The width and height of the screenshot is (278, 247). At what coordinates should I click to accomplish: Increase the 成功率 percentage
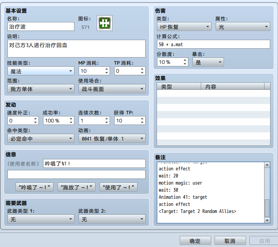point(71,119)
